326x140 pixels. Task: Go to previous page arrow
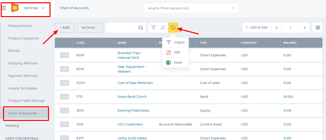click(x=276, y=28)
